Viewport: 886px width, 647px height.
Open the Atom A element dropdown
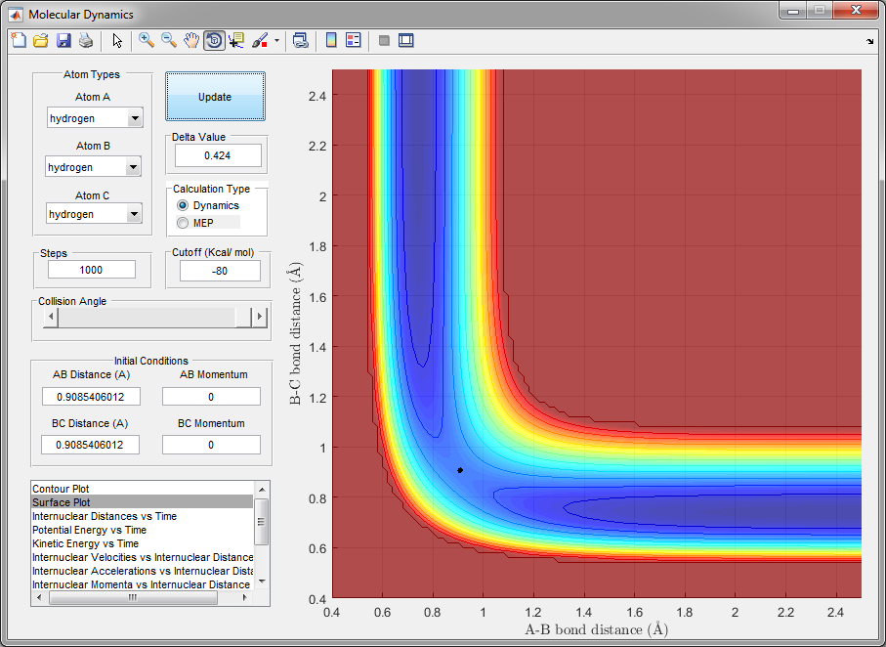[x=135, y=118]
